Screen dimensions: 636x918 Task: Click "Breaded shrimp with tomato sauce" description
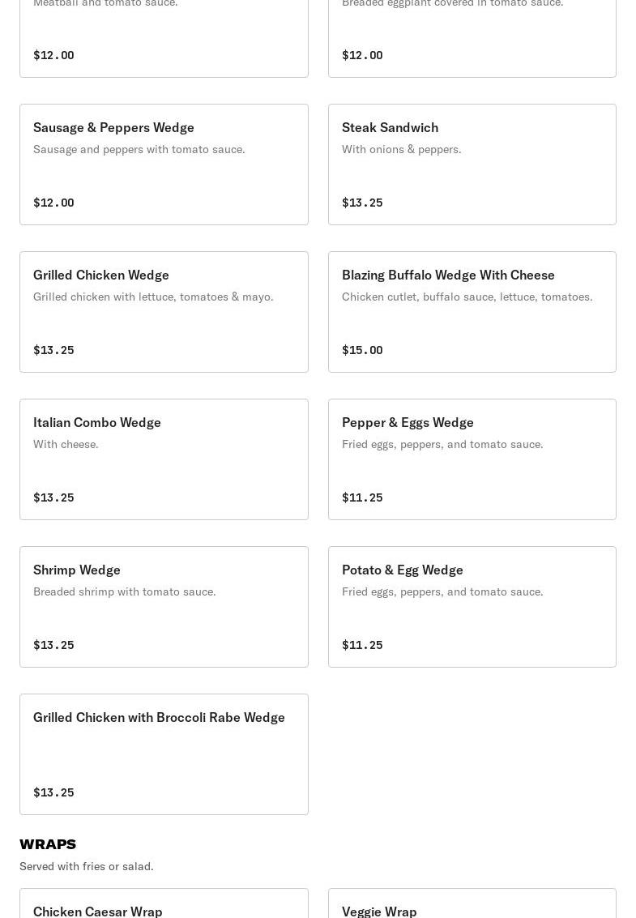click(x=125, y=591)
